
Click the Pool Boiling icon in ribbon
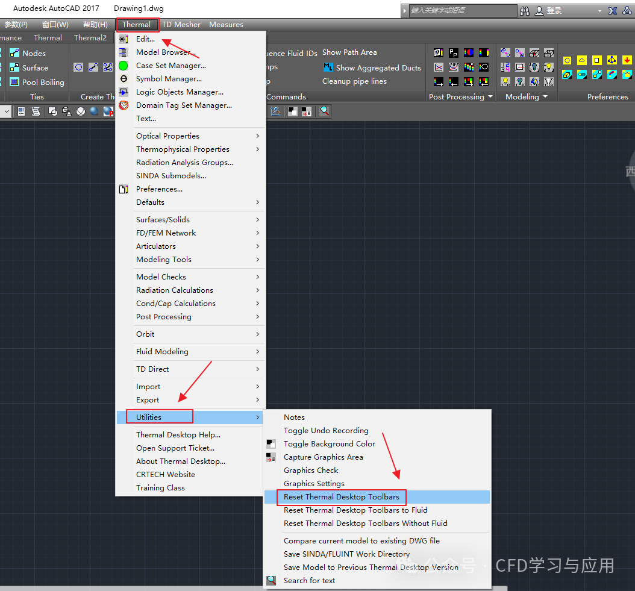pyautogui.click(x=14, y=82)
